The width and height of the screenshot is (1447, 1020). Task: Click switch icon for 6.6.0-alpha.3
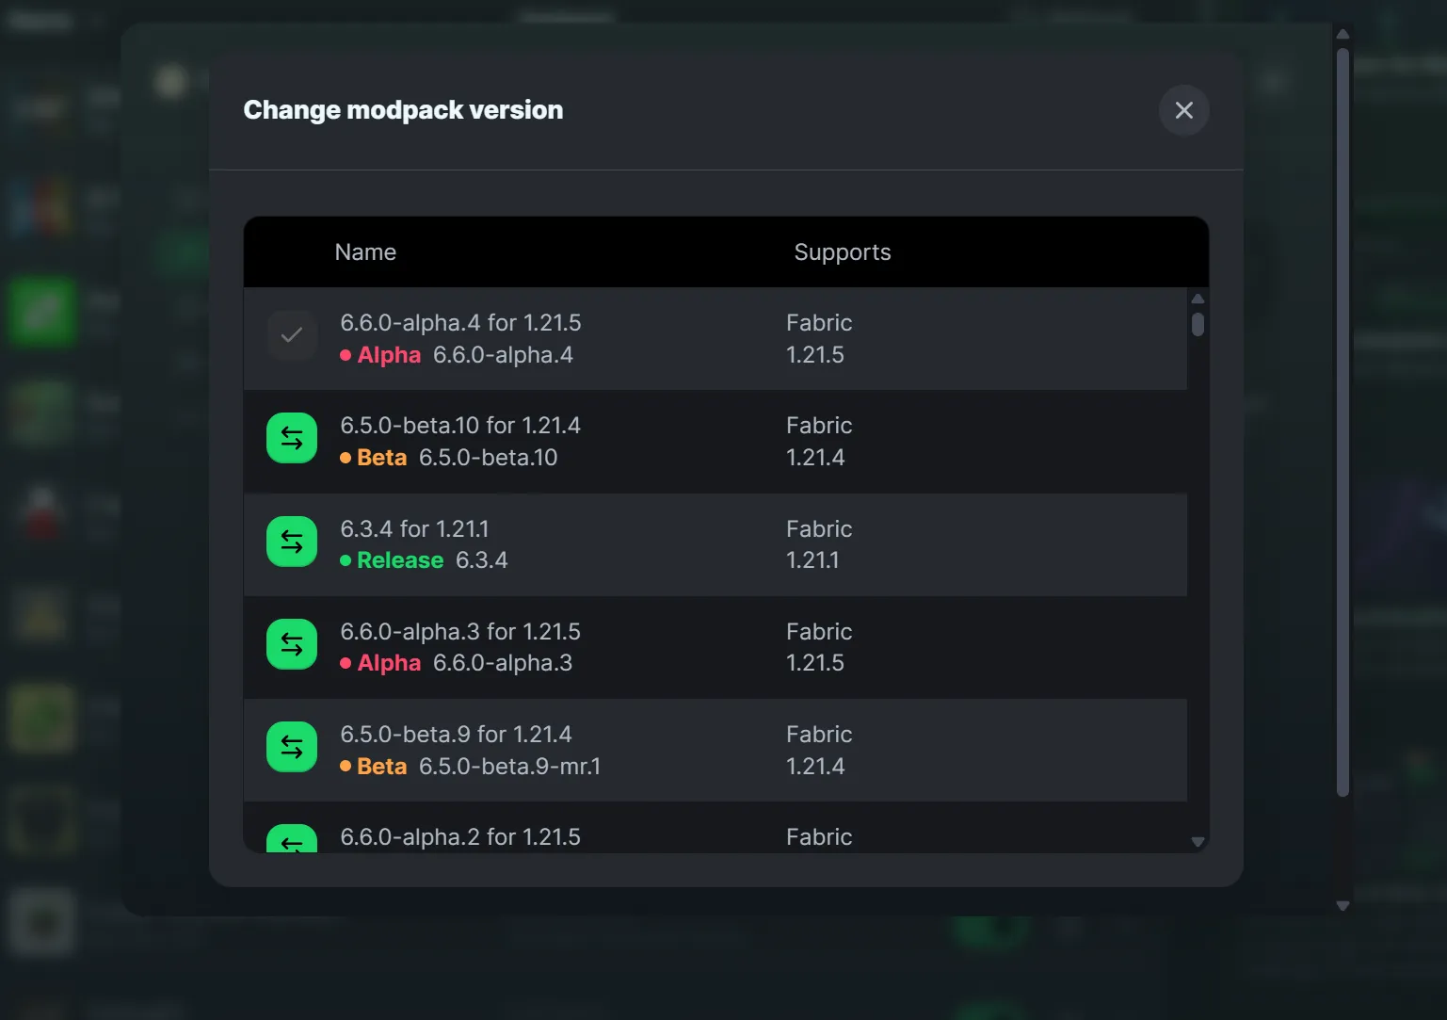(292, 645)
